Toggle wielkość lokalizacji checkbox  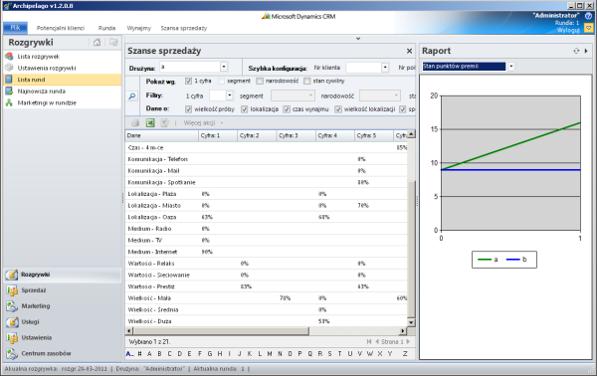[x=338, y=109]
